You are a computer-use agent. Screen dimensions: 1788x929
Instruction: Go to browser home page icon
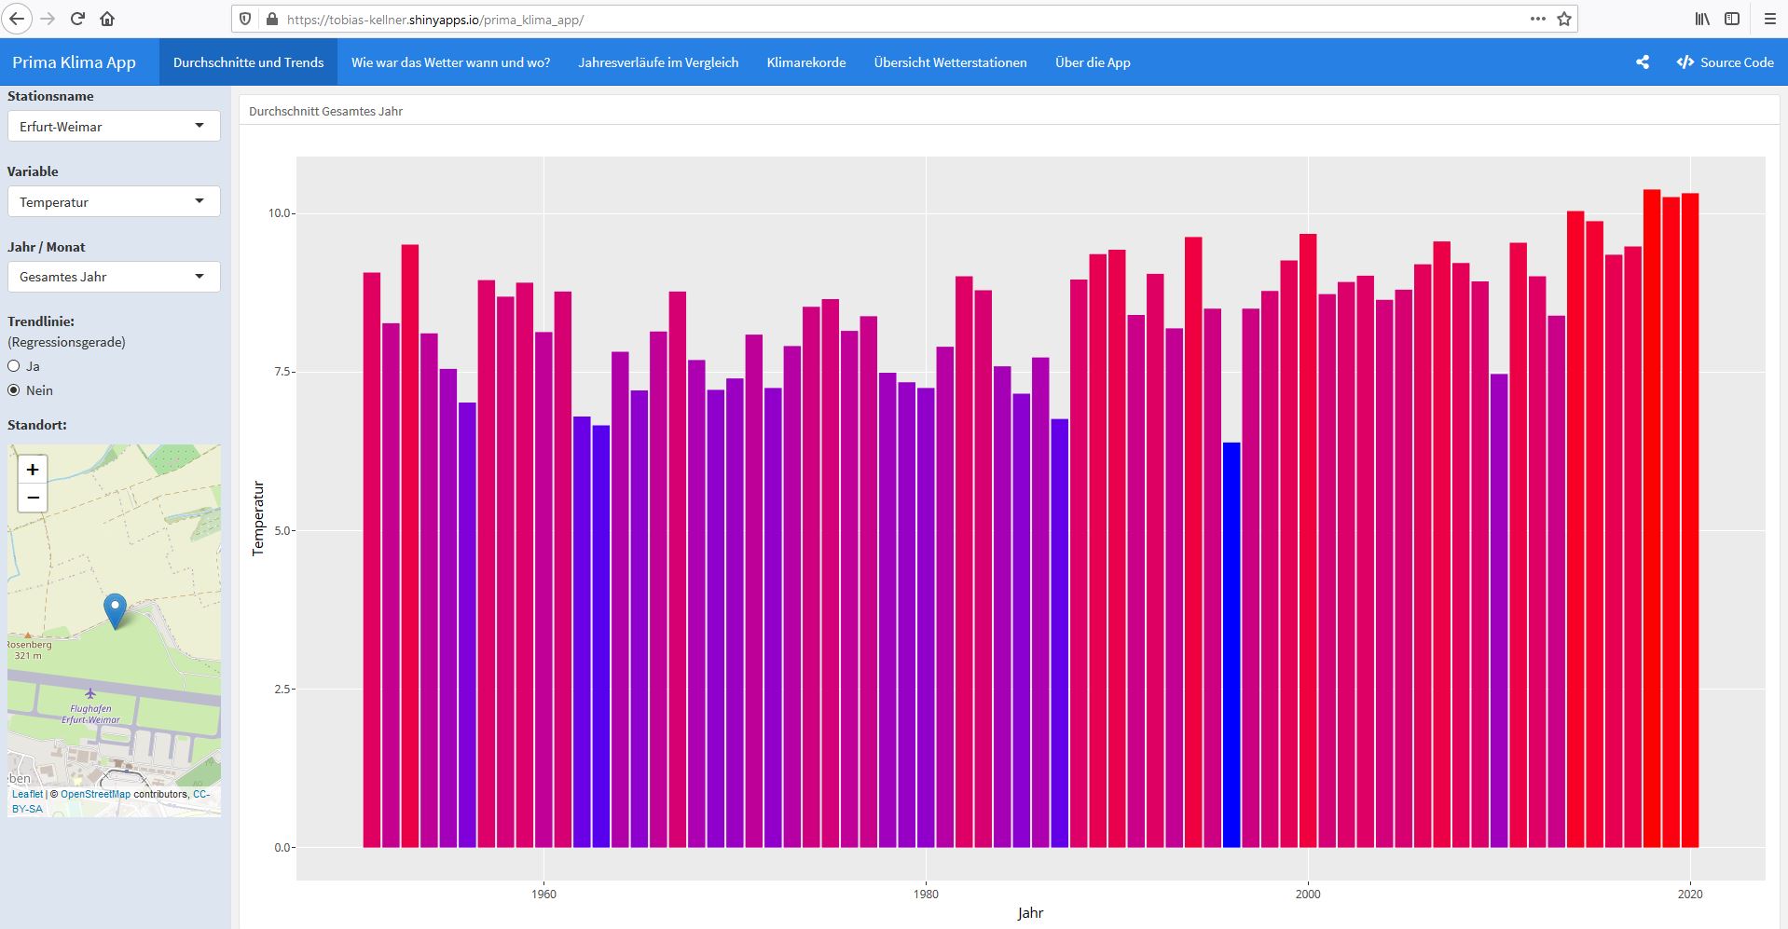point(107,19)
